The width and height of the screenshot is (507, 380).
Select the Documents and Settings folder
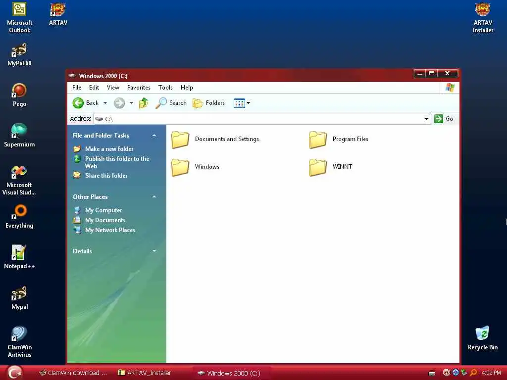(x=215, y=139)
